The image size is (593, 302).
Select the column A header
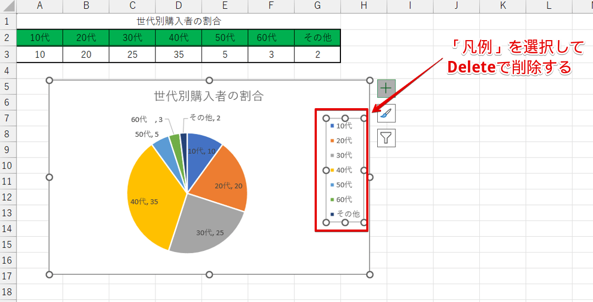(x=40, y=6)
